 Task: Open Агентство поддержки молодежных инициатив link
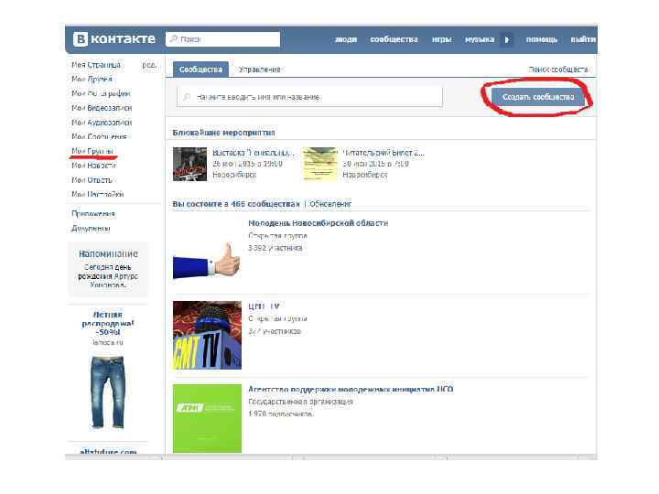point(351,389)
